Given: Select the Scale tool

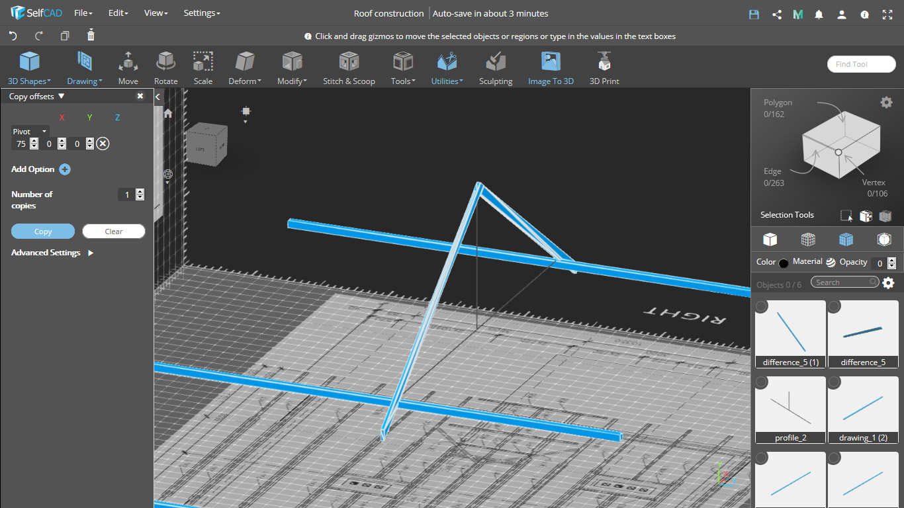Looking at the screenshot, I should (x=203, y=68).
